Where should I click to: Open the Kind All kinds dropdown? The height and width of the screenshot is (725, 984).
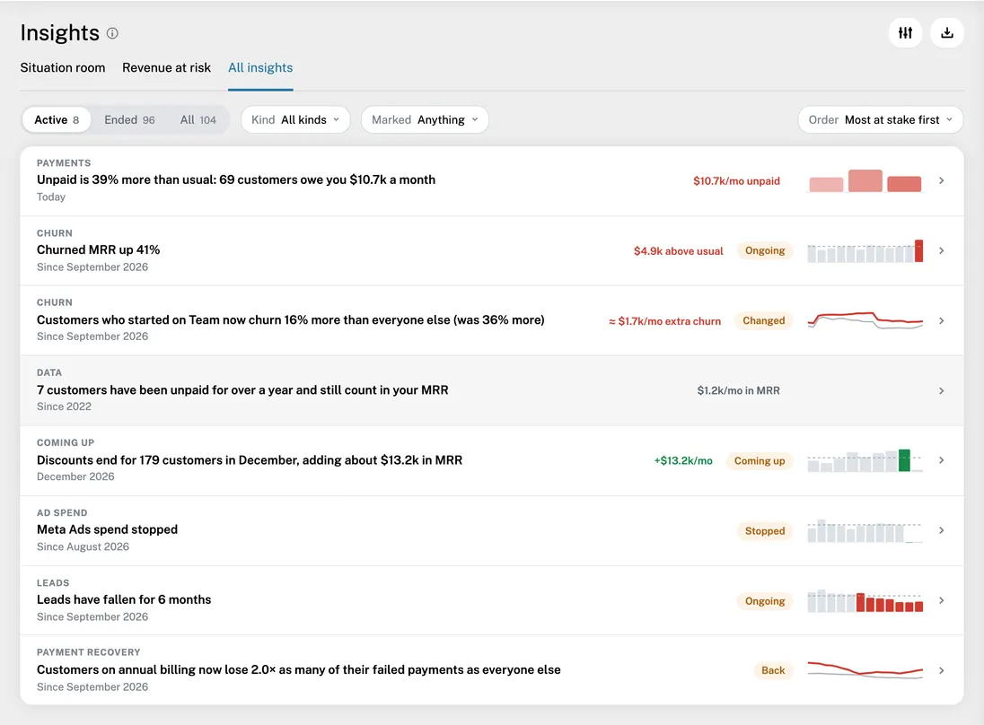(295, 120)
